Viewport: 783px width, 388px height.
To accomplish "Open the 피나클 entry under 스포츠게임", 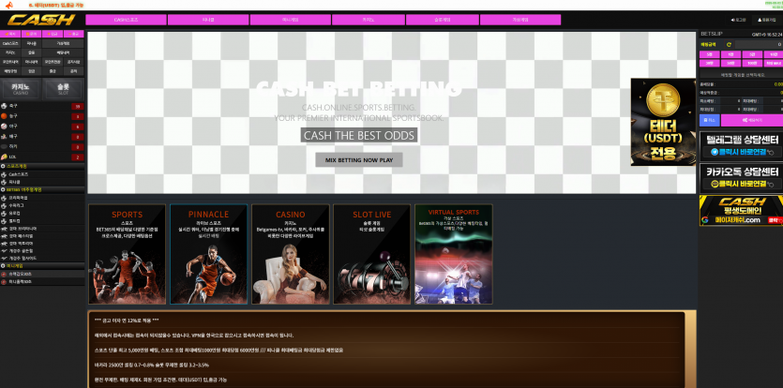I will [42, 182].
